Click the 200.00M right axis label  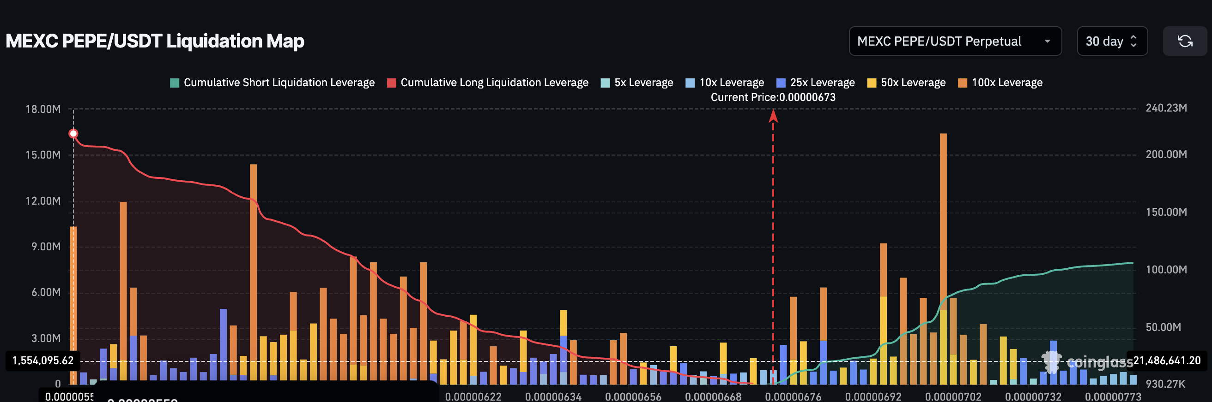(1166, 154)
